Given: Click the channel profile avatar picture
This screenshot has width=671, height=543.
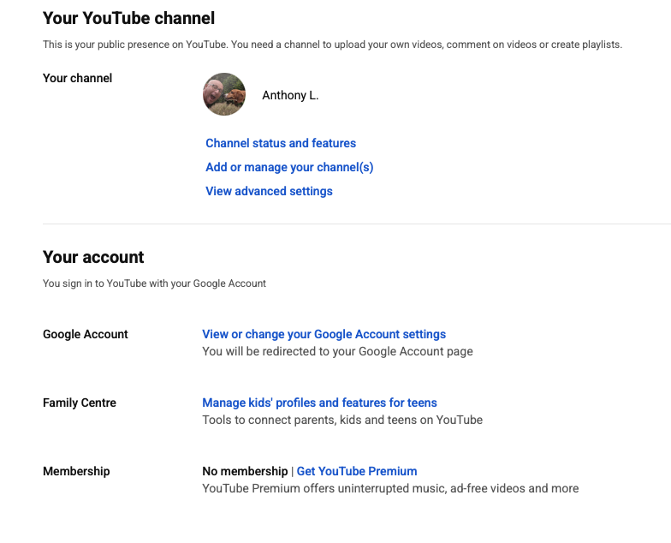Looking at the screenshot, I should [x=224, y=94].
